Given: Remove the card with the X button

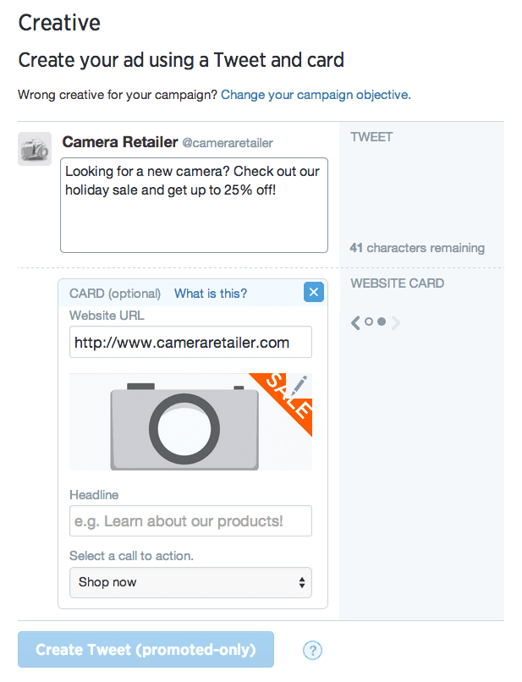Looking at the screenshot, I should pyautogui.click(x=313, y=292).
